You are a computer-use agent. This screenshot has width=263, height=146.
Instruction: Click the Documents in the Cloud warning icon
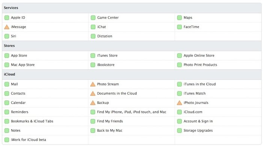93,94
